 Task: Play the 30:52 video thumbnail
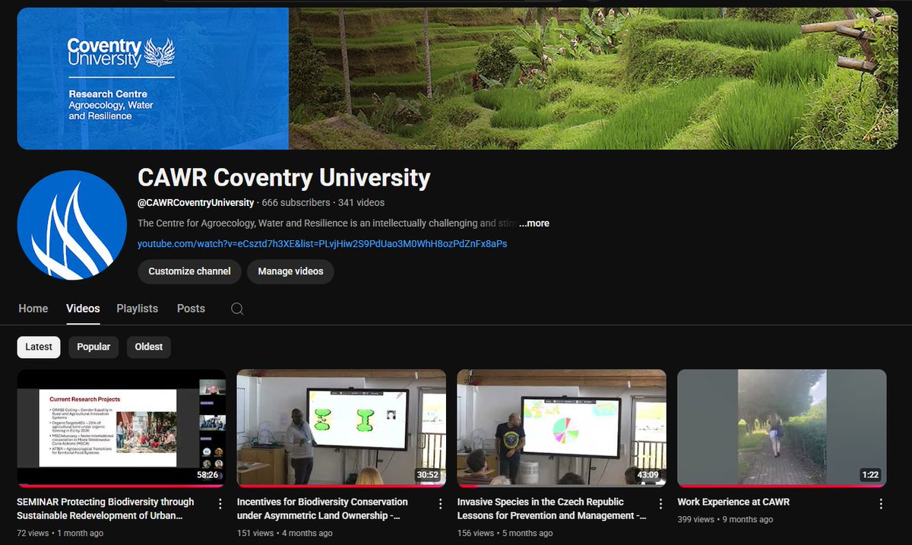(x=341, y=428)
